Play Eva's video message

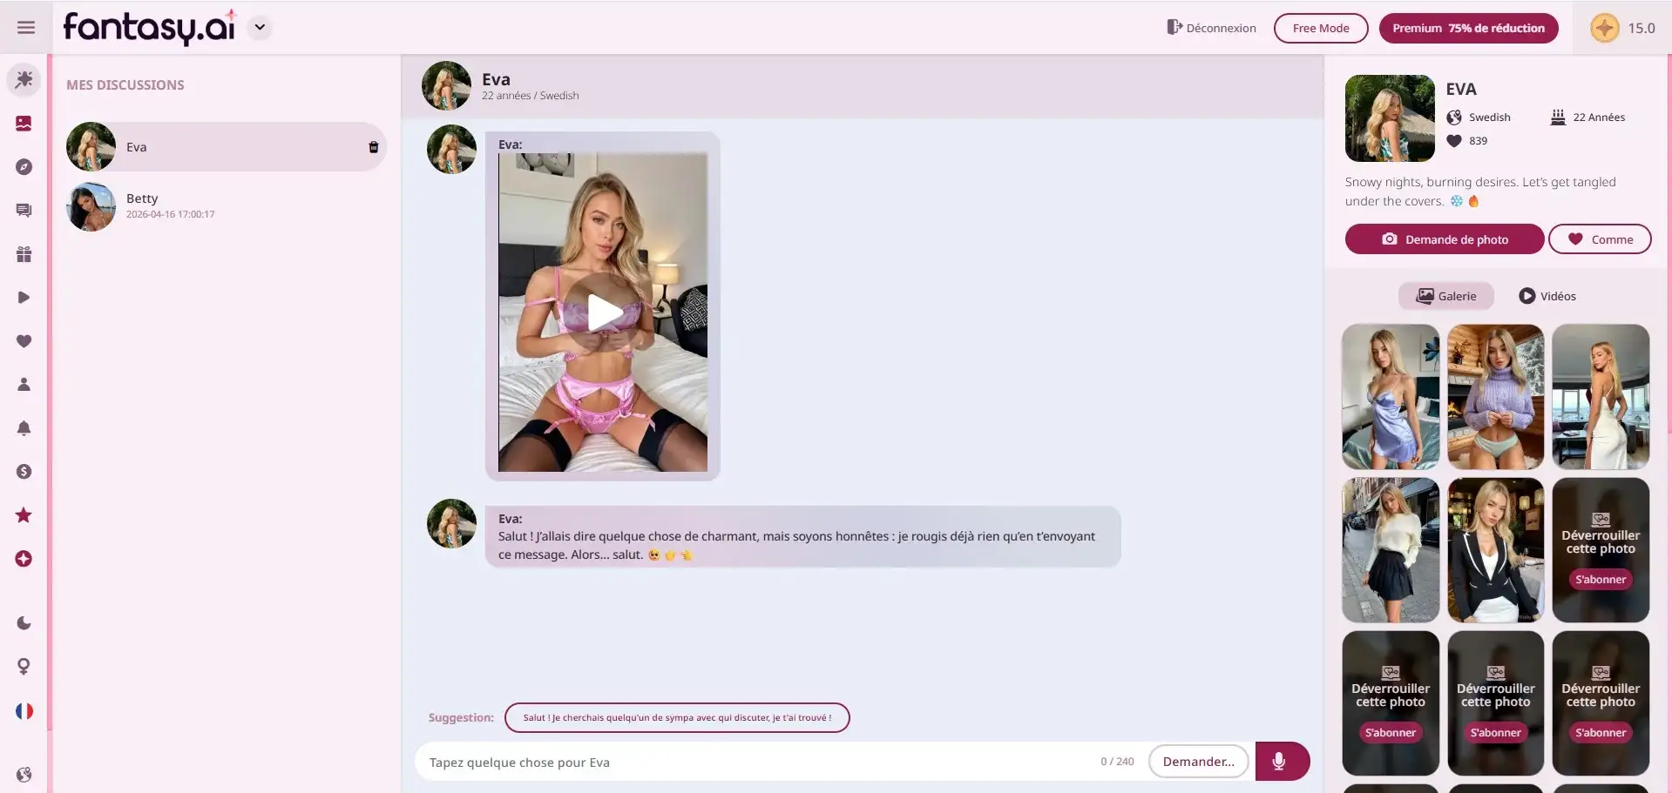[602, 314]
